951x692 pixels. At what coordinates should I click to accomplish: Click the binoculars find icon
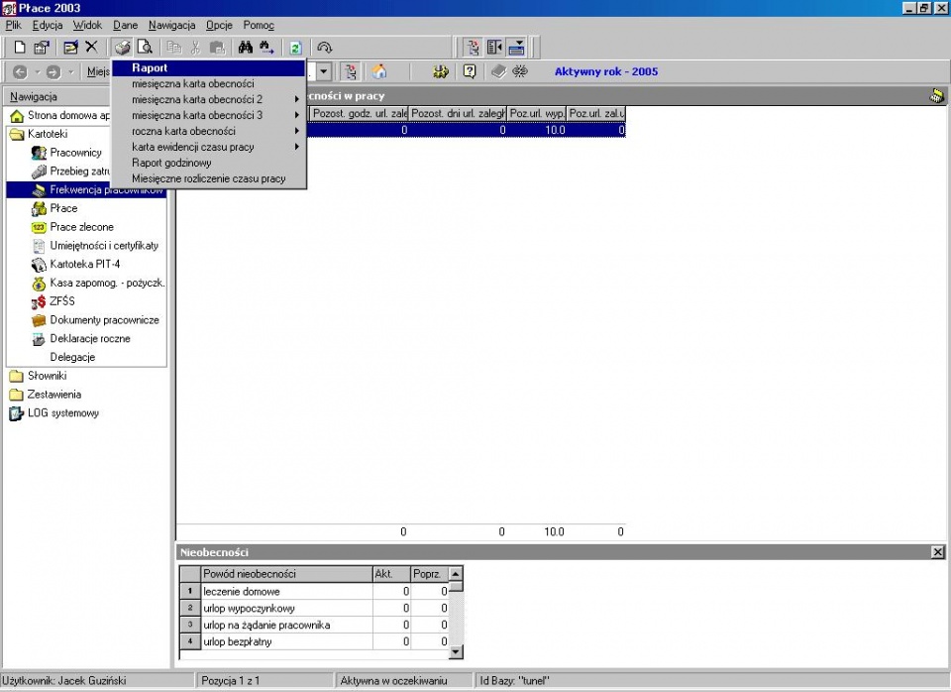246,48
